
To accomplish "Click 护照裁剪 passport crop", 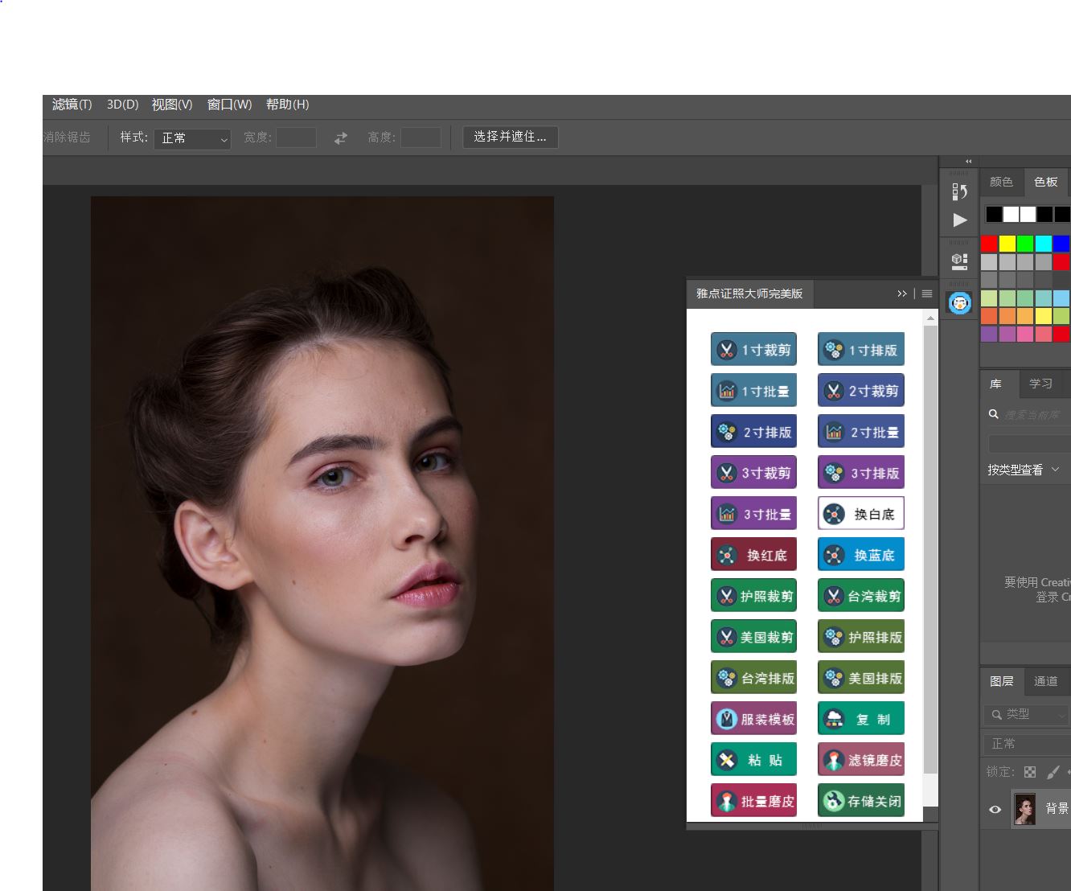I will pyautogui.click(x=753, y=596).
